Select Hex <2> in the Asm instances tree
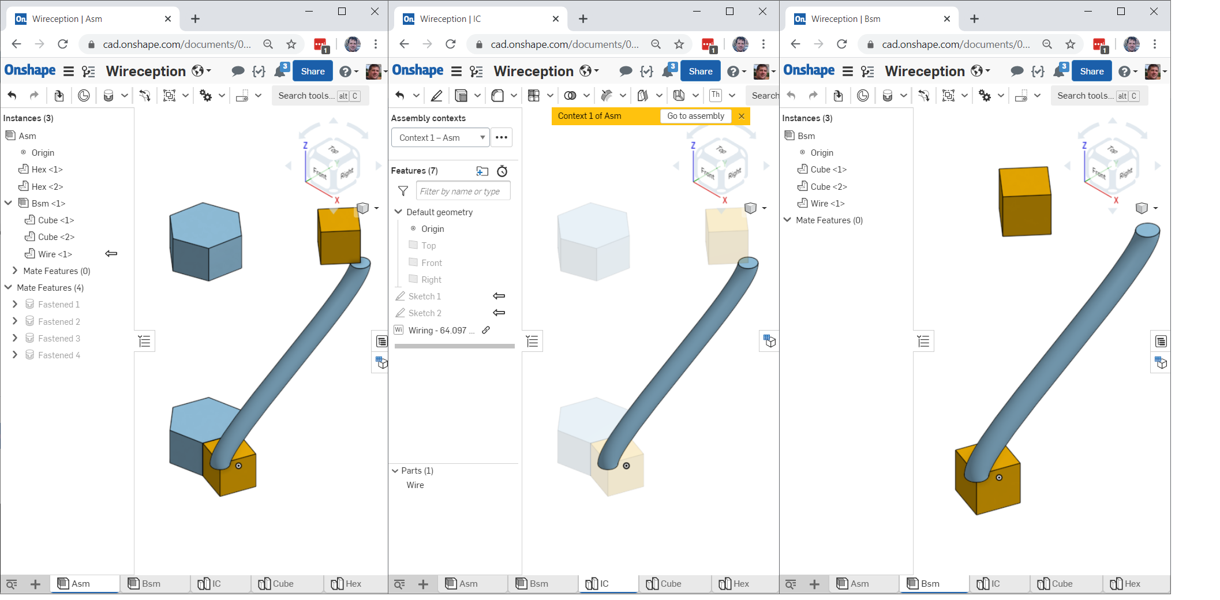Image resolution: width=1220 pixels, height=600 pixels. pos(47,186)
